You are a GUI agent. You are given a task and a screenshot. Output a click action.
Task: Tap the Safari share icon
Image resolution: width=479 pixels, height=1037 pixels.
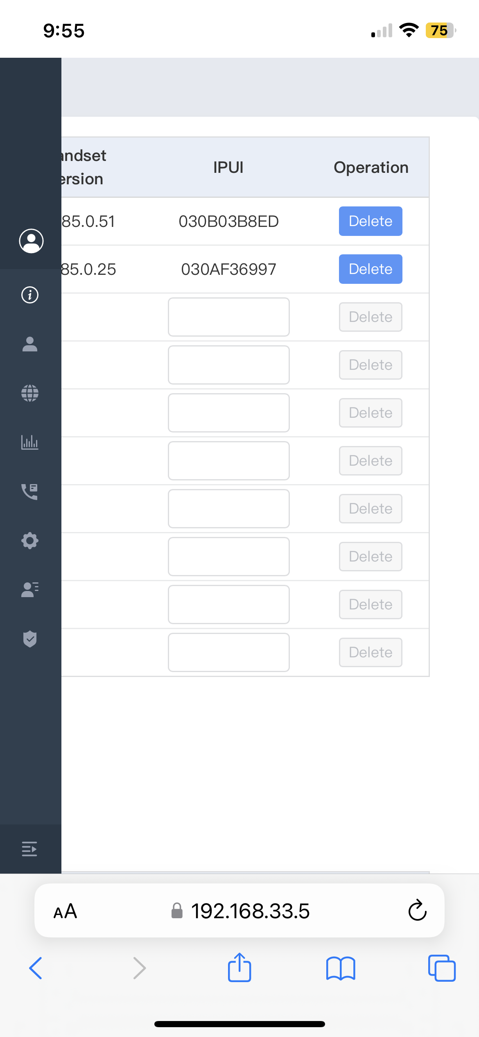(x=239, y=968)
